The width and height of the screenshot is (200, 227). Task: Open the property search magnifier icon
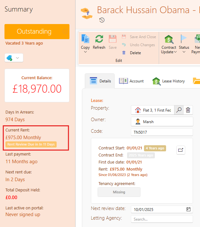coord(179,110)
